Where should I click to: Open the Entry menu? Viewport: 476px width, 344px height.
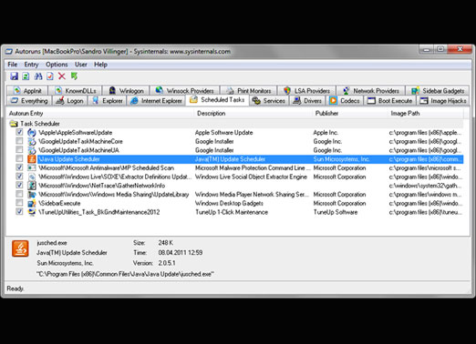31,65
